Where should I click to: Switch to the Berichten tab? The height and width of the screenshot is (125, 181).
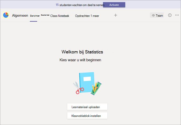point(35,16)
